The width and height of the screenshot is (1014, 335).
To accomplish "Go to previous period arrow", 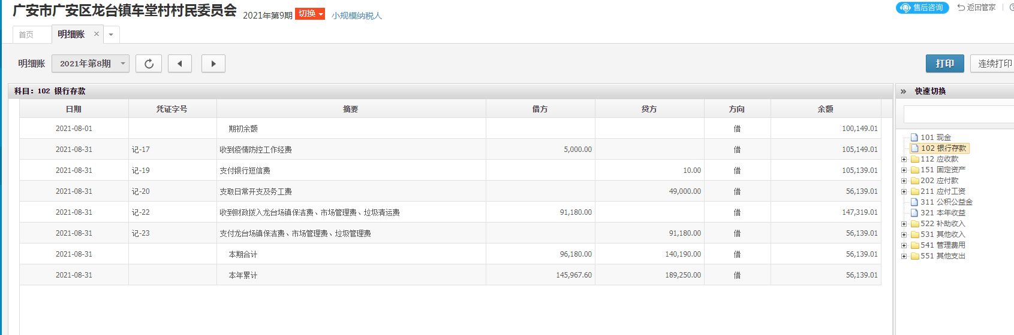I will click(x=180, y=63).
